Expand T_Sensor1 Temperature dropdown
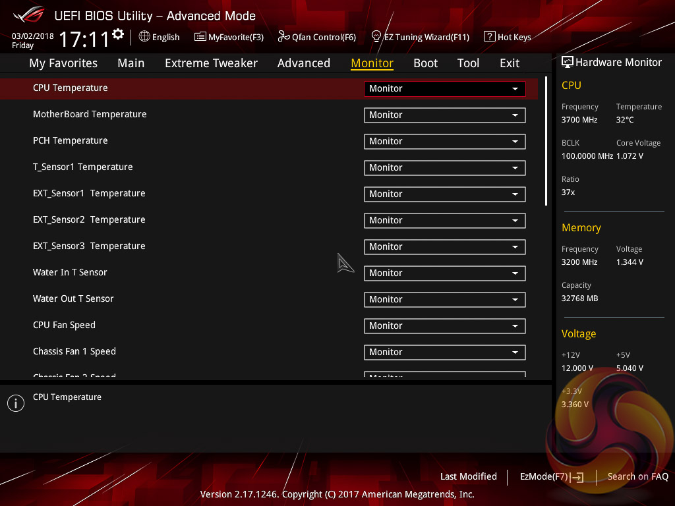 pos(445,168)
